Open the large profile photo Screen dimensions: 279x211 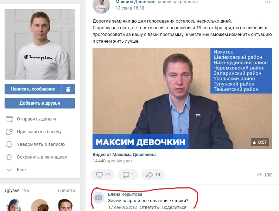tap(40, 44)
